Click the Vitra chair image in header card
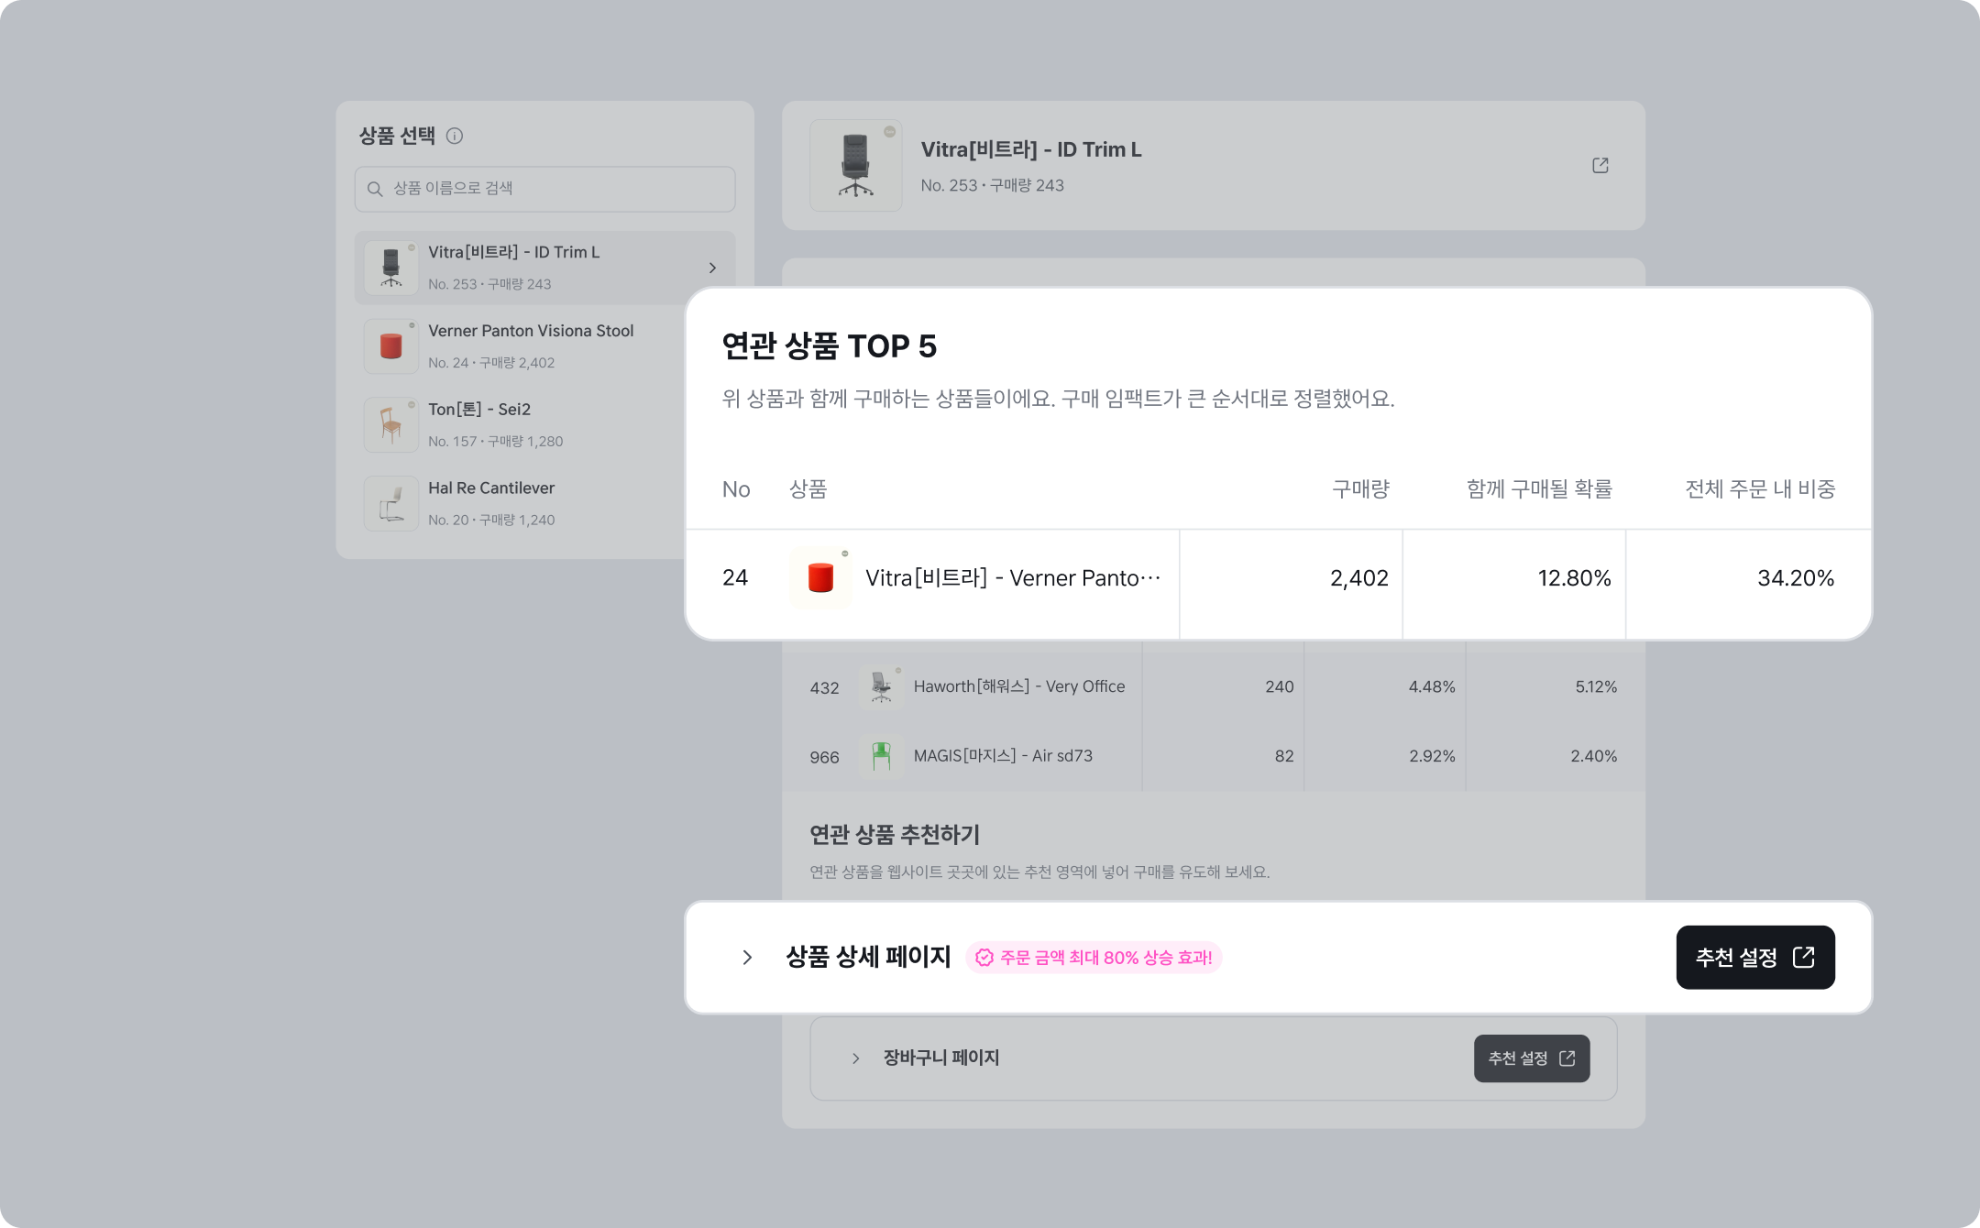The height and width of the screenshot is (1228, 1980). [855, 166]
